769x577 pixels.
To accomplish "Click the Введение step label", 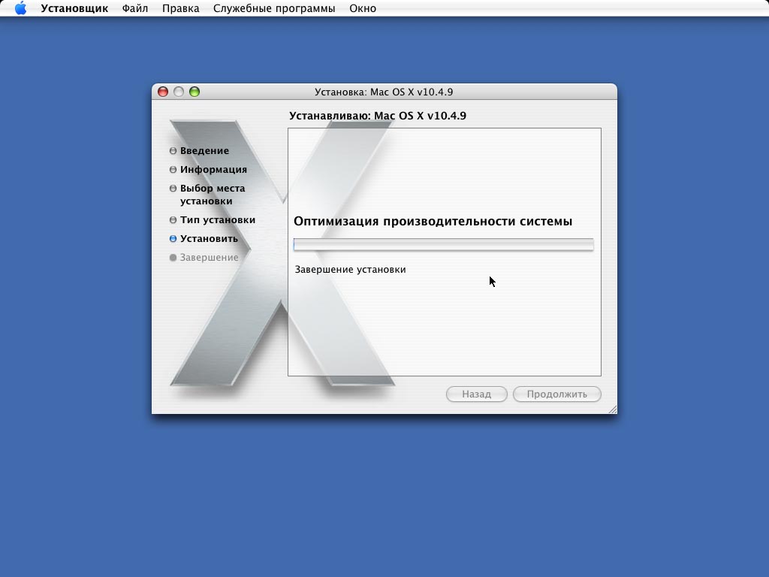I will (x=204, y=150).
